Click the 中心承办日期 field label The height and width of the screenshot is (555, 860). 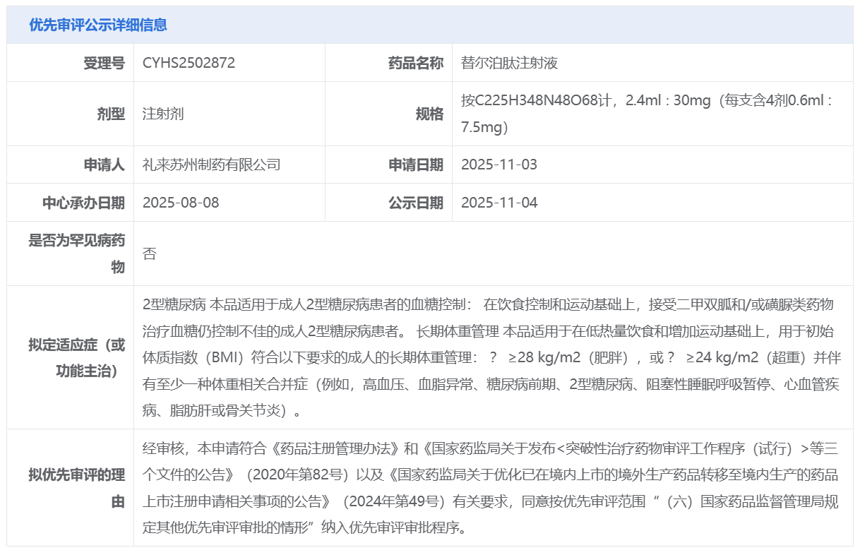pos(83,203)
